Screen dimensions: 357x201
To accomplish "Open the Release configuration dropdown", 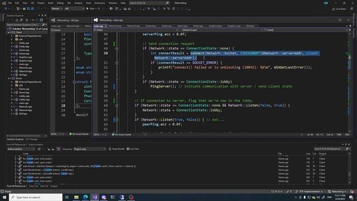I will (57, 9).
